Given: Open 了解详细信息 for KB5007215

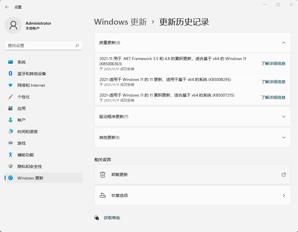Looking at the screenshot, I should (x=273, y=97).
